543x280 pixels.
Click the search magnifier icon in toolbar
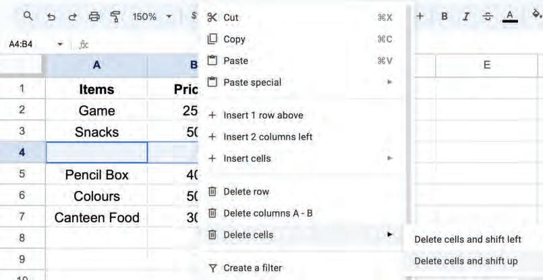[x=28, y=16]
